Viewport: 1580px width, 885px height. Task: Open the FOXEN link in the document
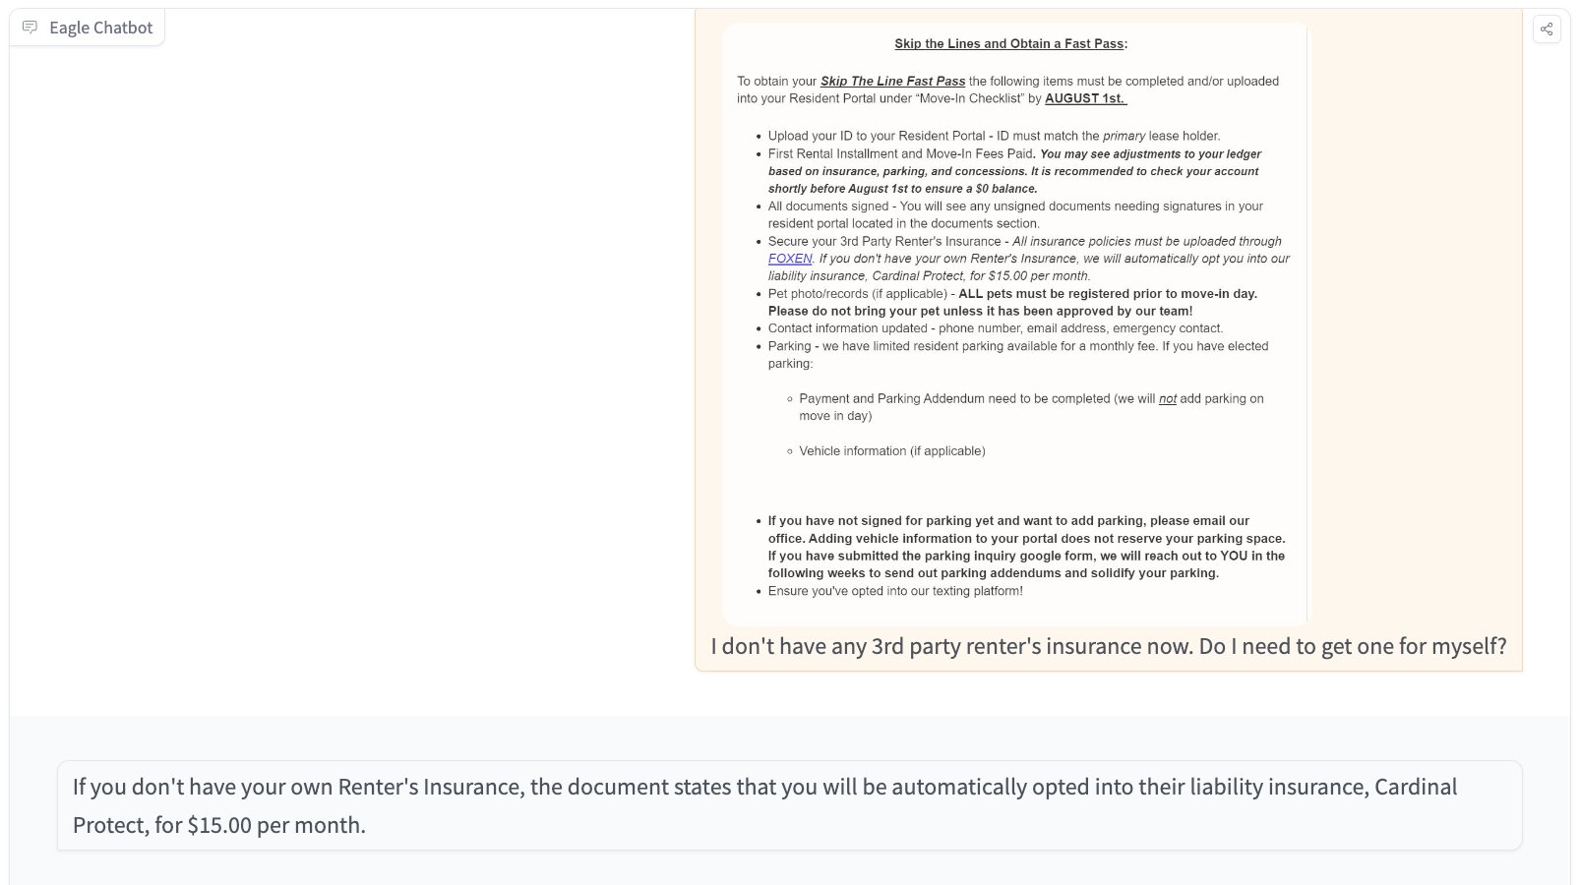coord(790,259)
